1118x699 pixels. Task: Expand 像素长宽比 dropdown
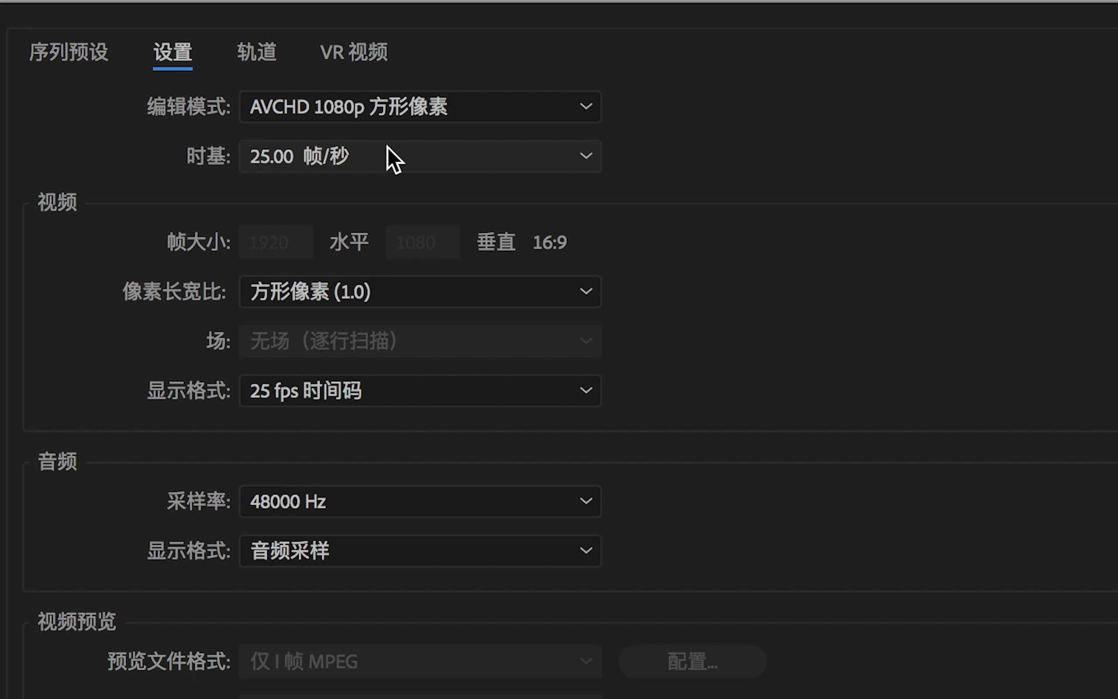coord(586,291)
